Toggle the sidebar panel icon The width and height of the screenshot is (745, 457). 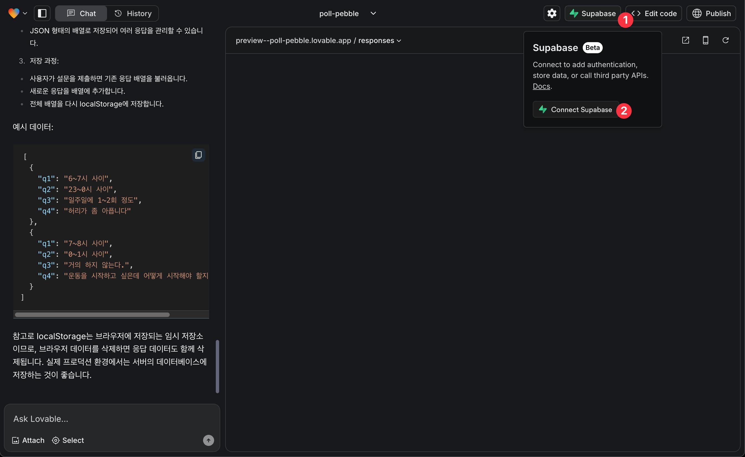tap(42, 13)
